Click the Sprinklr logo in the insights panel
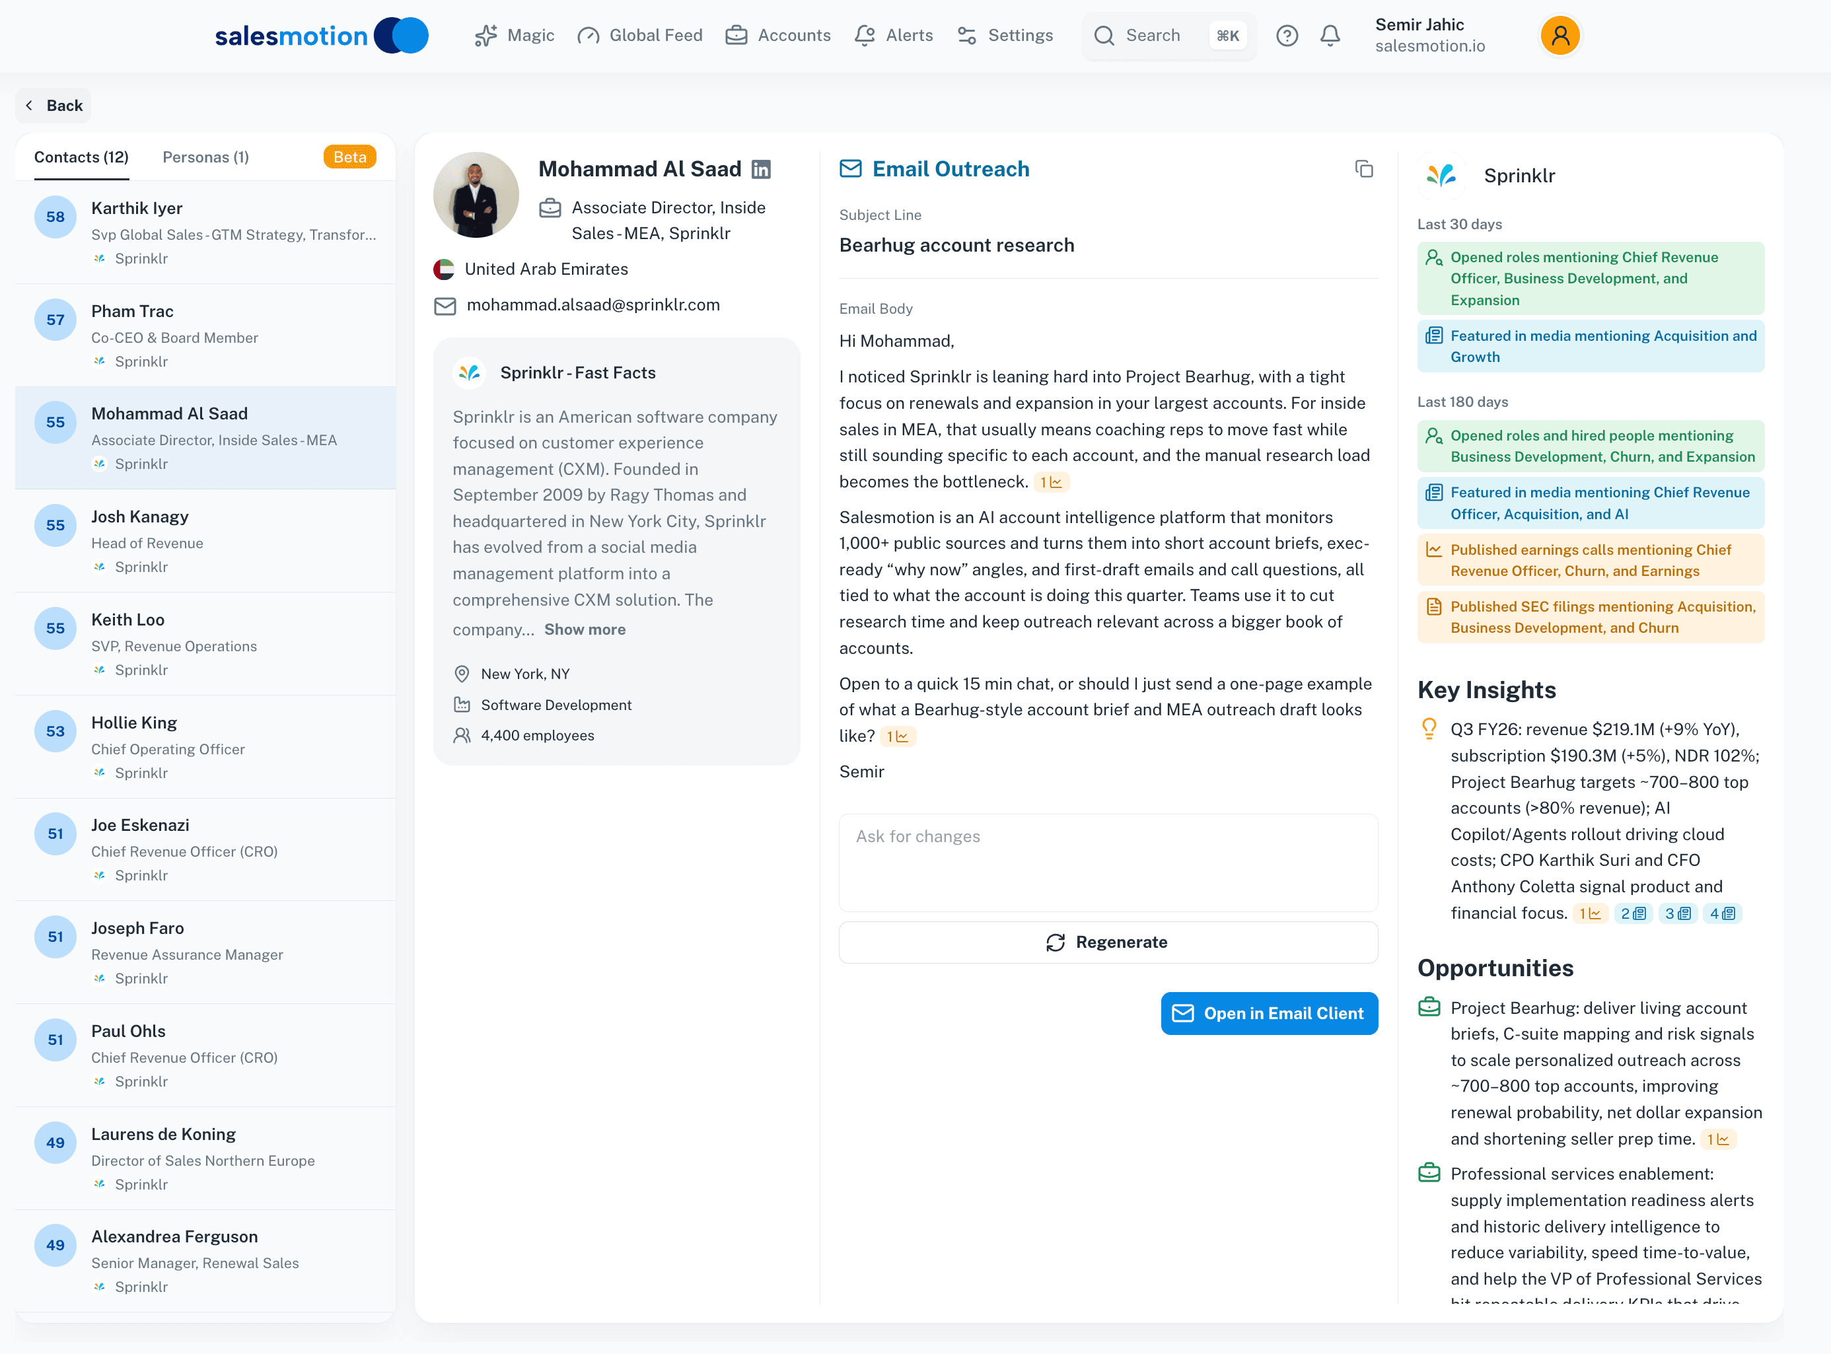Screen dimensions: 1831x1354 pos(1442,176)
